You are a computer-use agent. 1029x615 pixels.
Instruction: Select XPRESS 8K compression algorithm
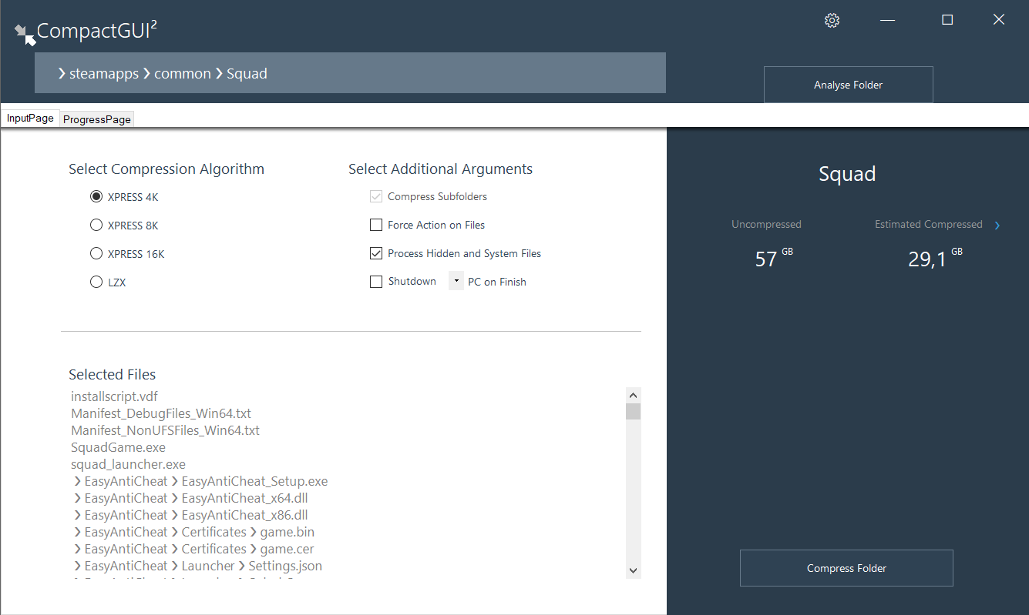tap(96, 226)
